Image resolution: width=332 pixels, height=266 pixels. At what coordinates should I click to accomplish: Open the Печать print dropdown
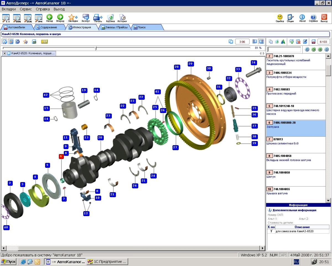[x=98, y=18]
